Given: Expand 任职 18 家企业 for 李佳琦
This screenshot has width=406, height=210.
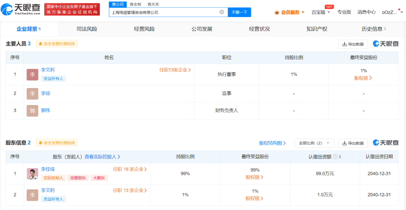Looking at the screenshot, I should pyautogui.click(x=130, y=169).
